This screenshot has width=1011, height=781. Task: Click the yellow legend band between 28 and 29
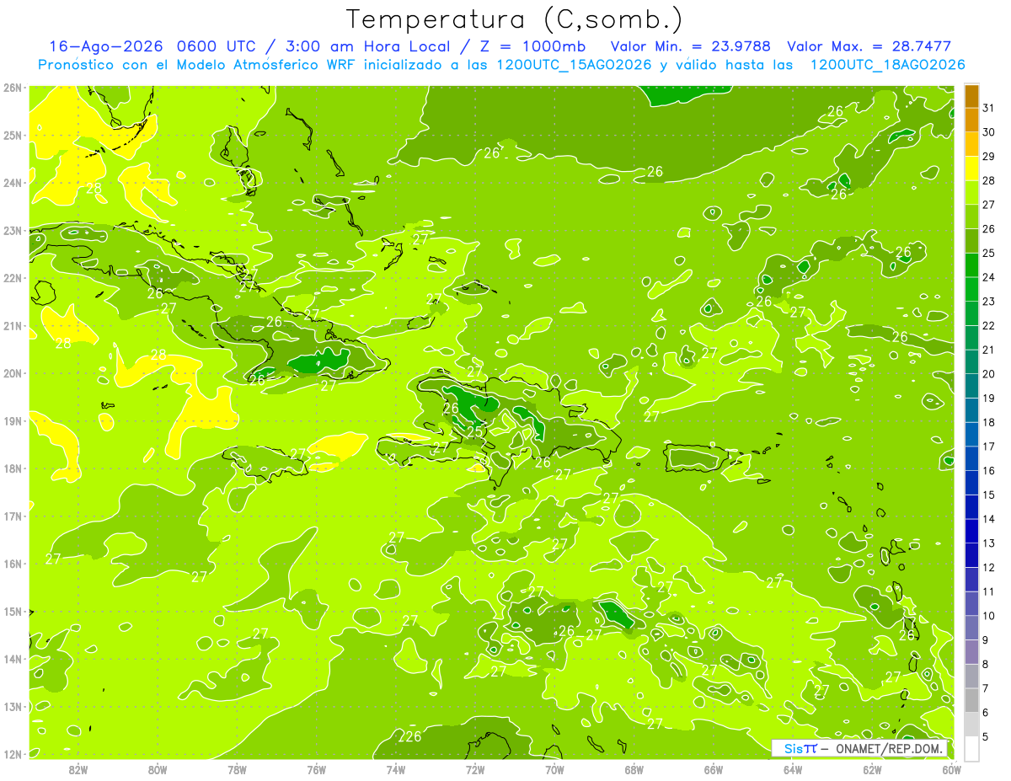tap(971, 169)
